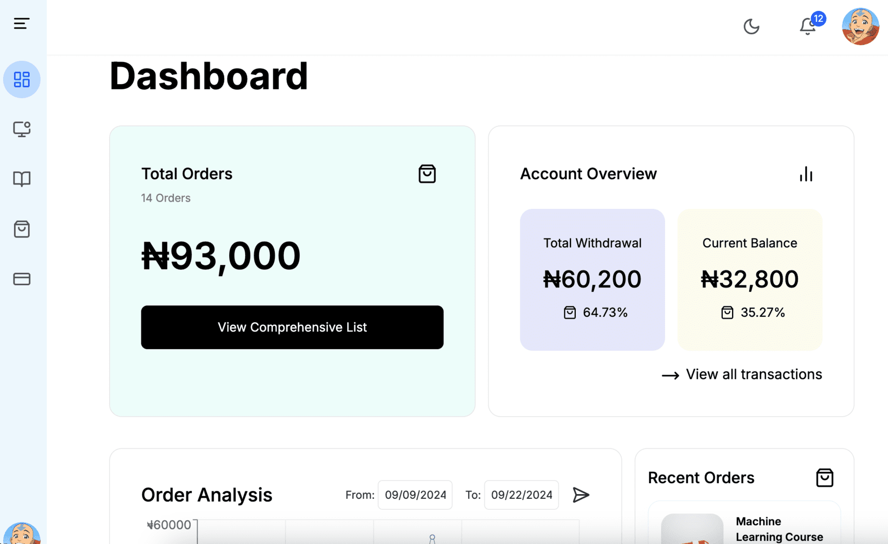The image size is (888, 544).
Task: Click the sidebar bottom user avatar
Action: [x=22, y=533]
